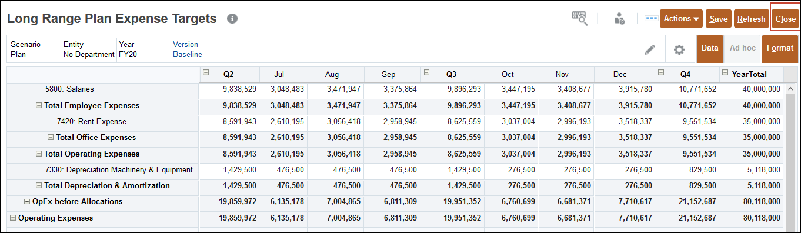
Task: Collapse the Total Employee Expenses row
Action: tap(39, 106)
